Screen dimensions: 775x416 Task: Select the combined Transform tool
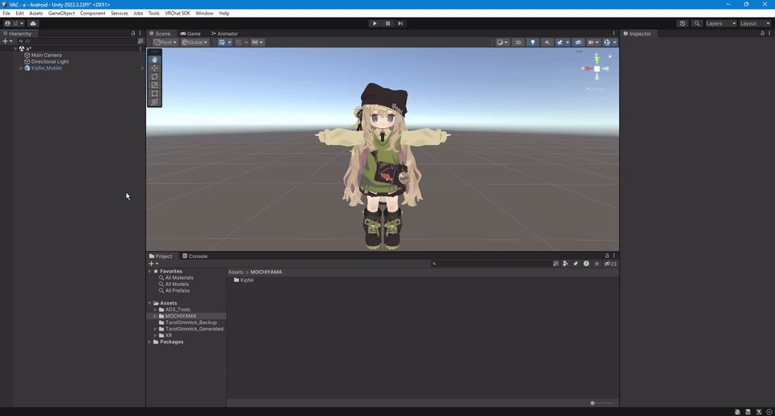click(155, 102)
